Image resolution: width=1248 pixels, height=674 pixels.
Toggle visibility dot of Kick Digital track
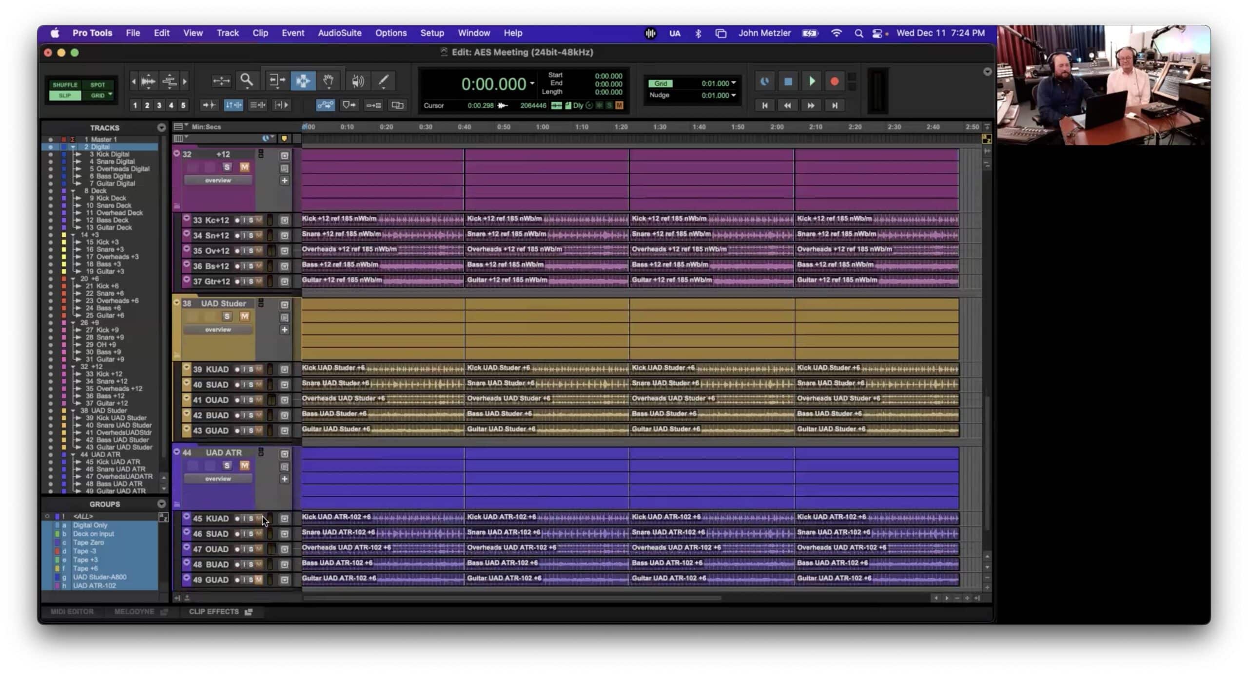(x=50, y=154)
